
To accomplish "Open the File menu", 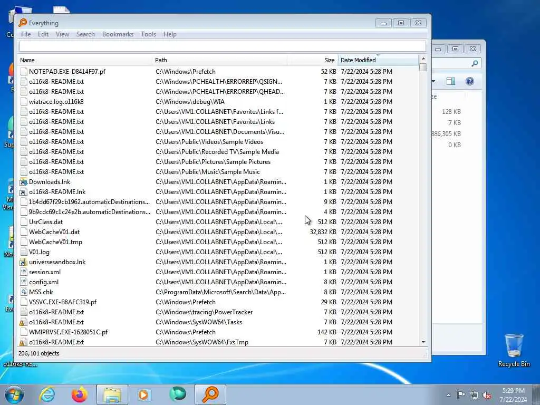I will click(x=26, y=34).
